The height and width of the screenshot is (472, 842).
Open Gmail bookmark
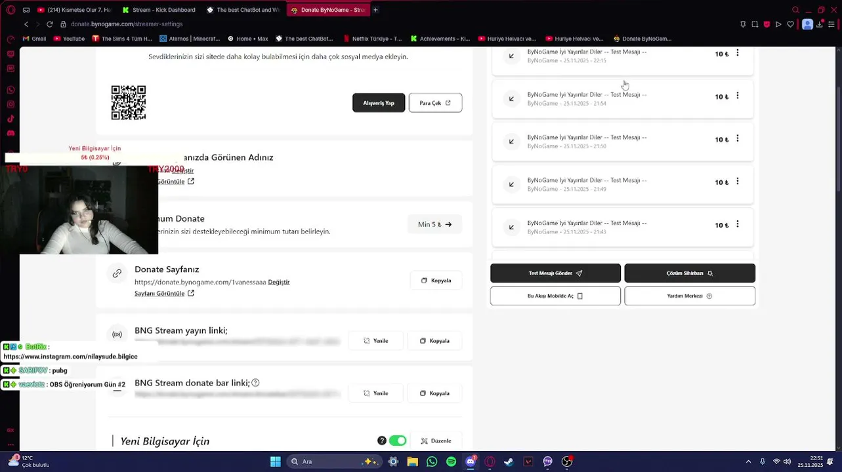point(35,39)
